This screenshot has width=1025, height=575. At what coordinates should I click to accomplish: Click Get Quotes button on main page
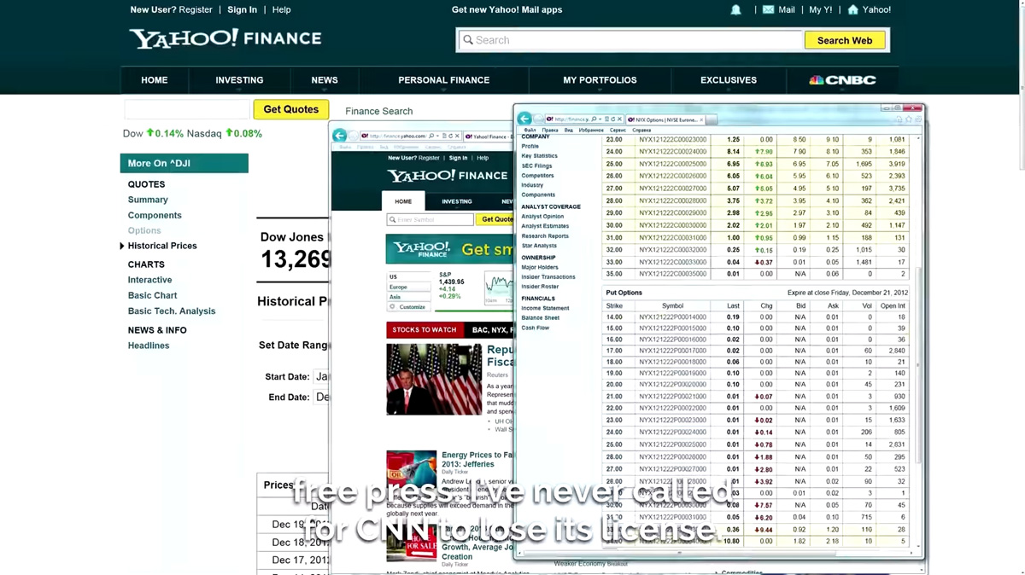pos(290,109)
